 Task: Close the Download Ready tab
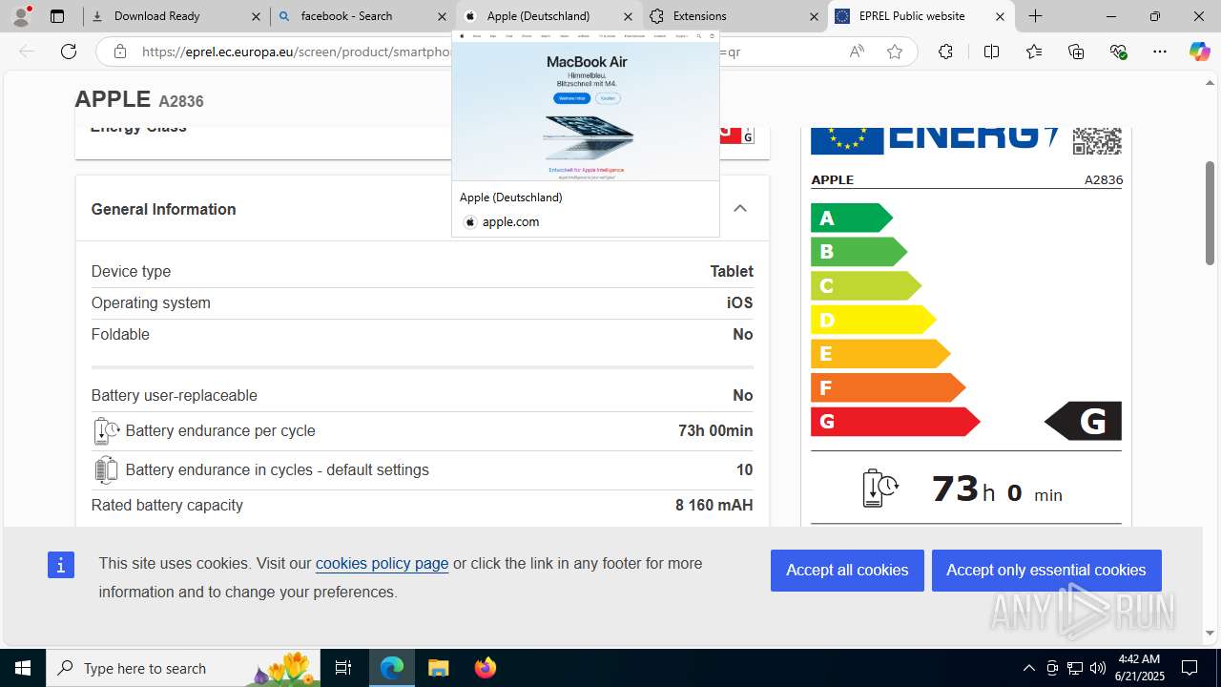256,16
